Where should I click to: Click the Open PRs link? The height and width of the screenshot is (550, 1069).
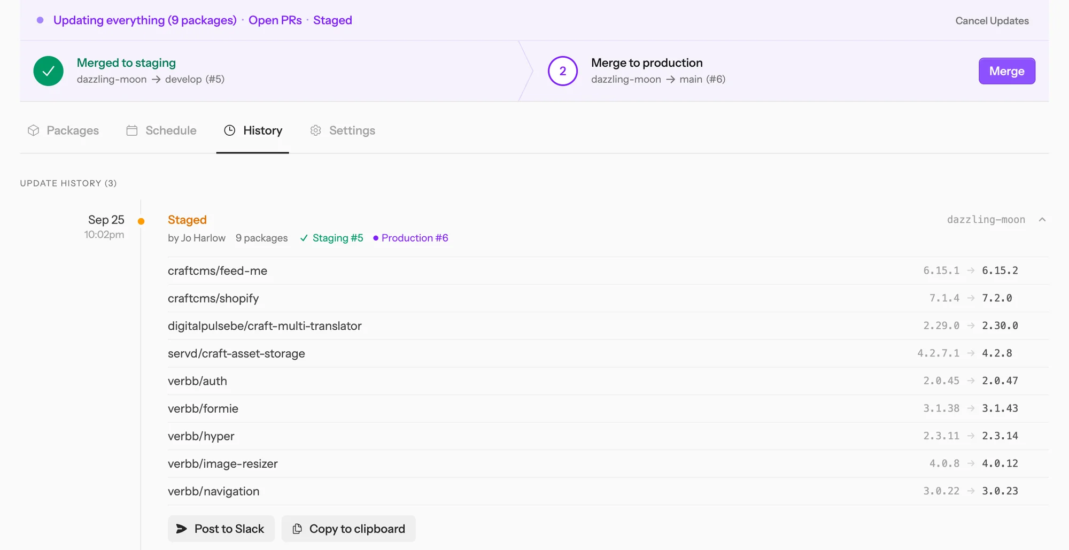tap(275, 20)
